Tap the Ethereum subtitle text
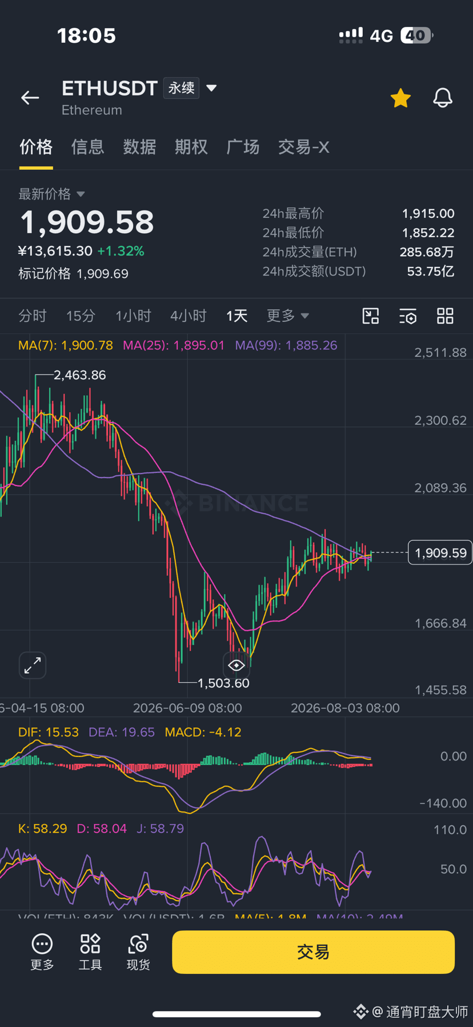 tap(92, 110)
